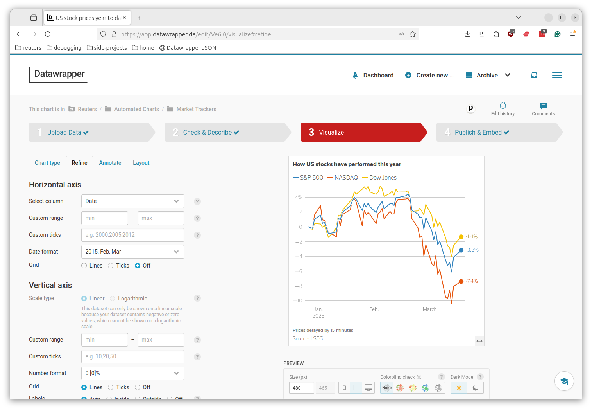
Task: Select None colorblind check mode
Action: (x=387, y=388)
